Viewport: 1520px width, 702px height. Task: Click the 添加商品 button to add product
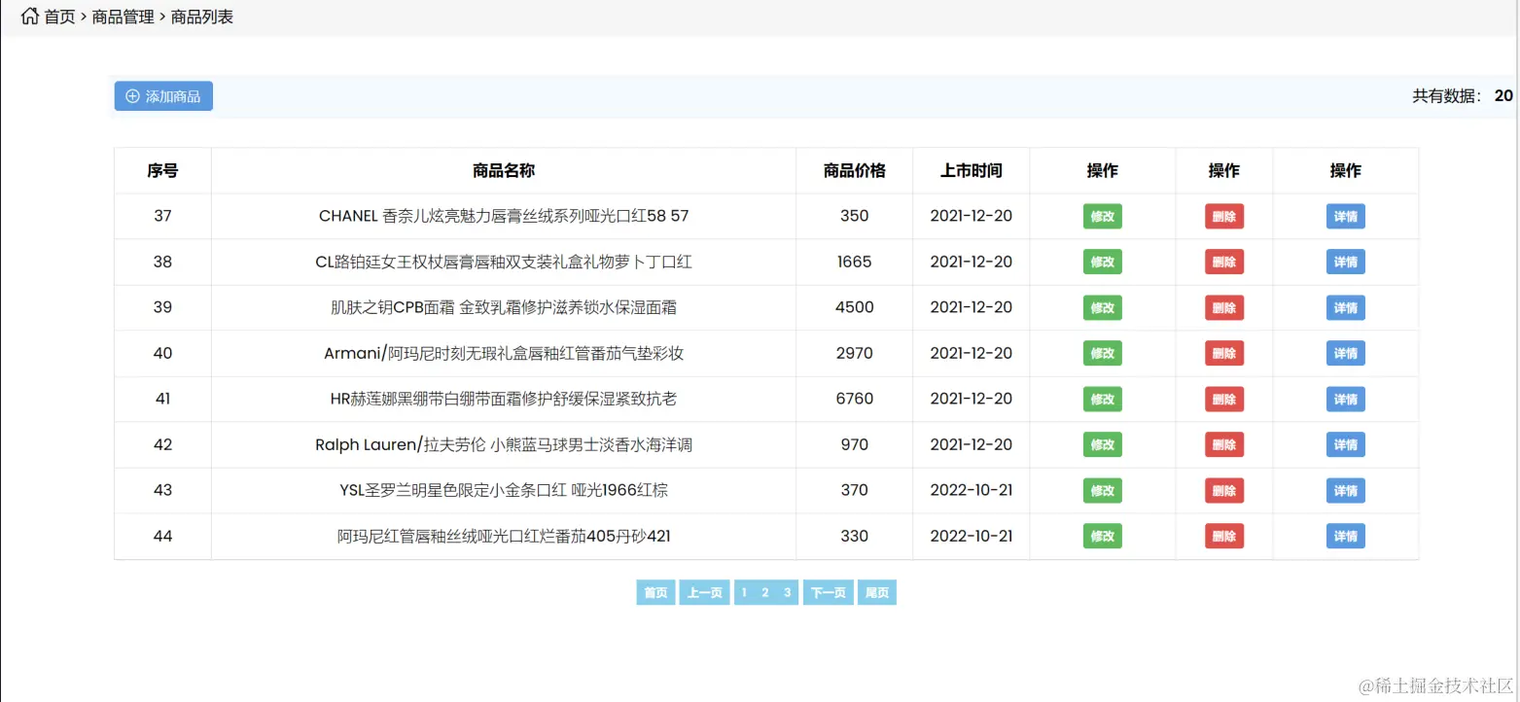coord(163,96)
